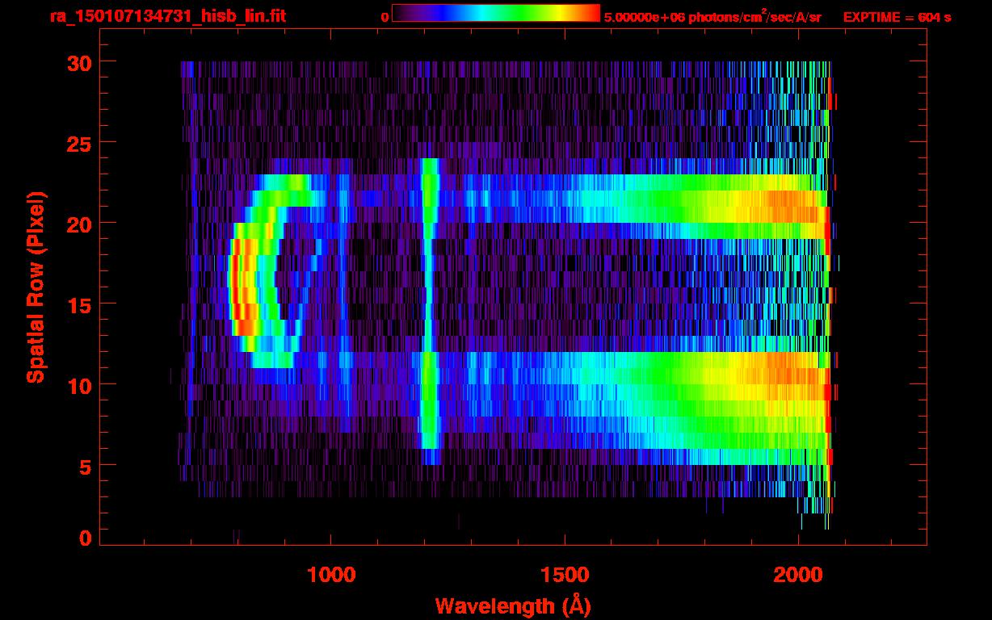Click the colorbar minimum value 0
Image resolution: width=992 pixels, height=620 pixels.
(x=385, y=18)
